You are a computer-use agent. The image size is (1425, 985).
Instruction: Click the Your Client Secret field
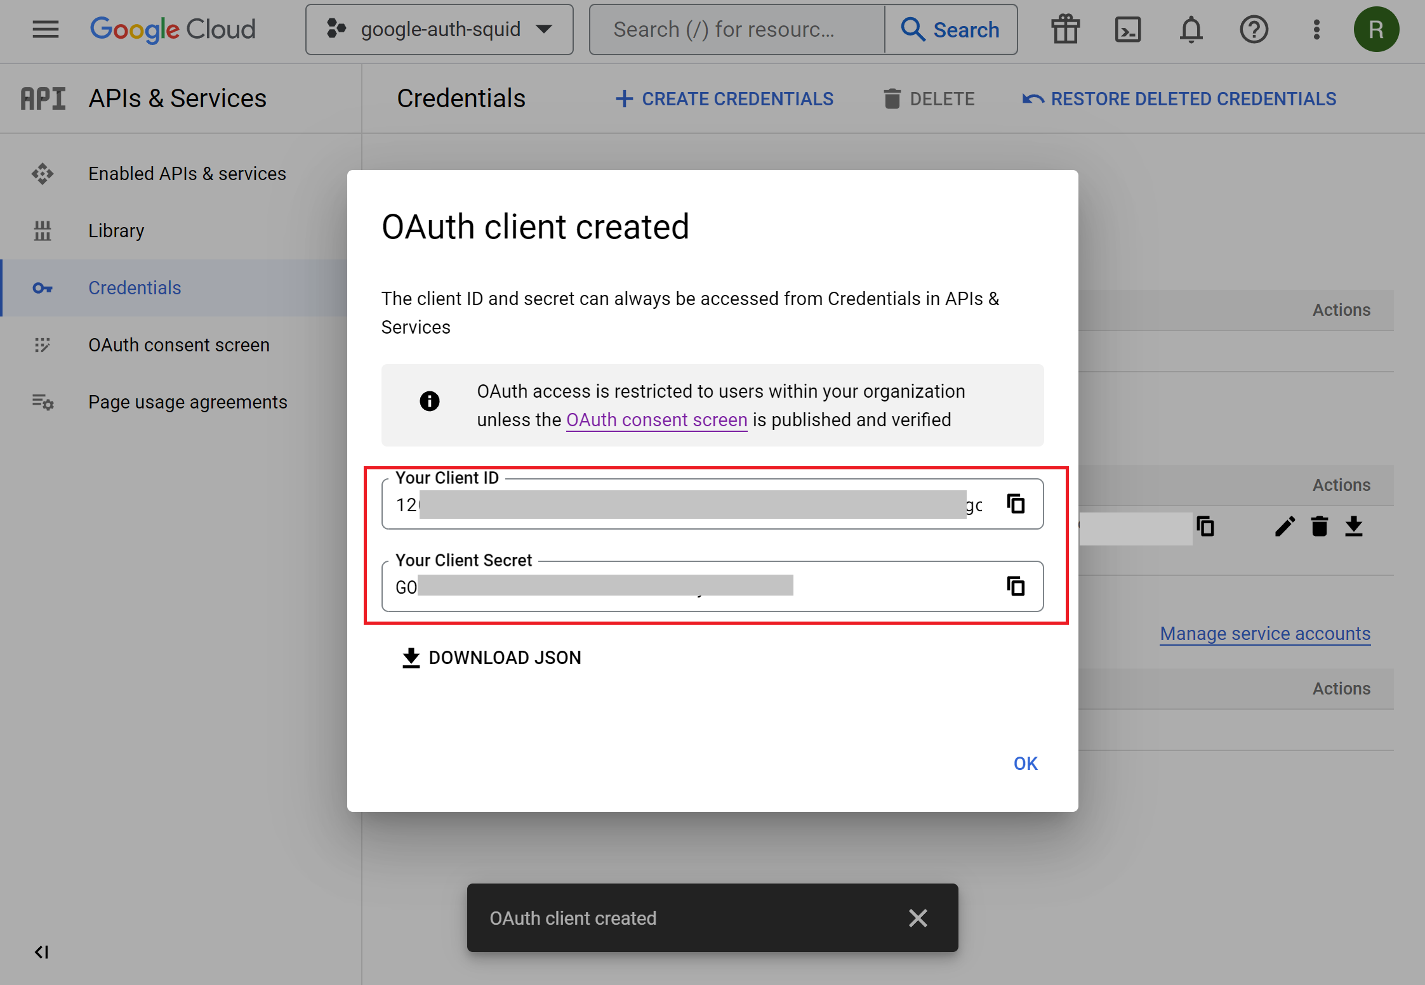pos(712,586)
